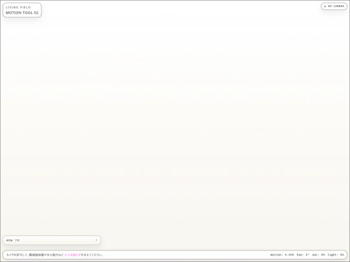The image size is (350, 262).
Task: Click the HOW TO dropdown arrow
Action: coord(96,240)
